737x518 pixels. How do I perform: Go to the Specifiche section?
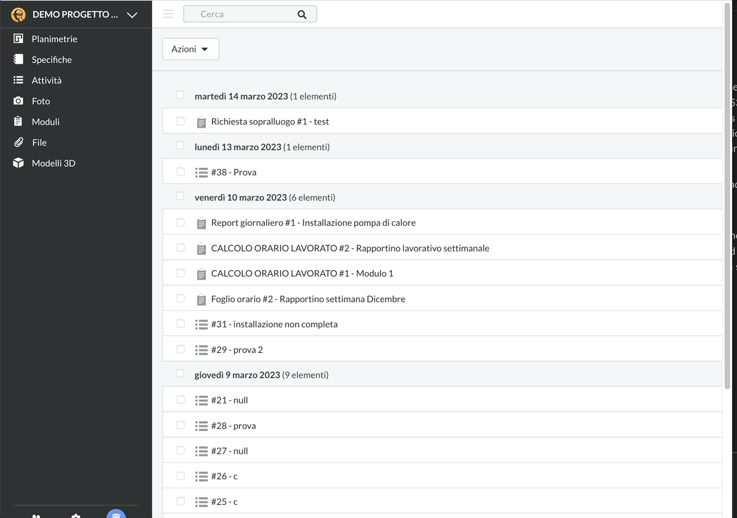point(51,59)
